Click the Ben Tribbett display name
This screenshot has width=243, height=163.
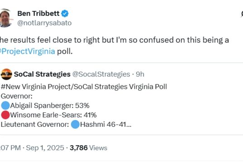38,13
